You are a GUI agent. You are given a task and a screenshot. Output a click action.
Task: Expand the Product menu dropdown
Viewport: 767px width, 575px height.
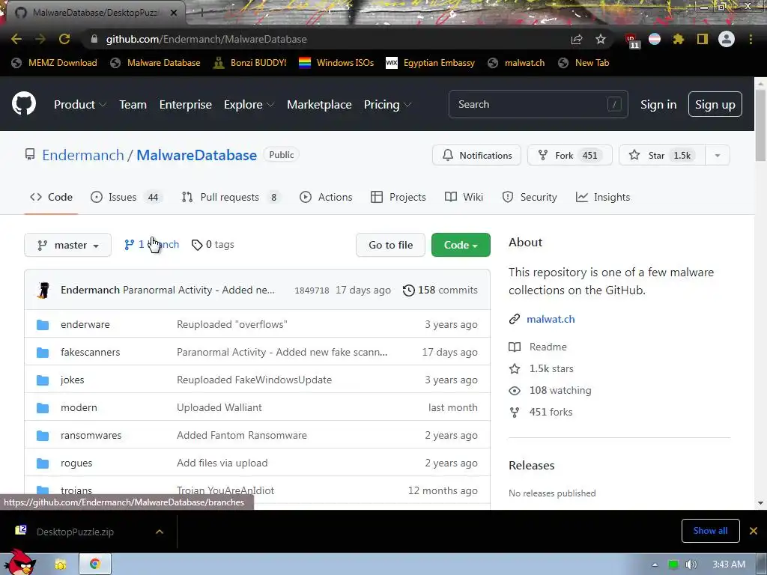click(80, 105)
